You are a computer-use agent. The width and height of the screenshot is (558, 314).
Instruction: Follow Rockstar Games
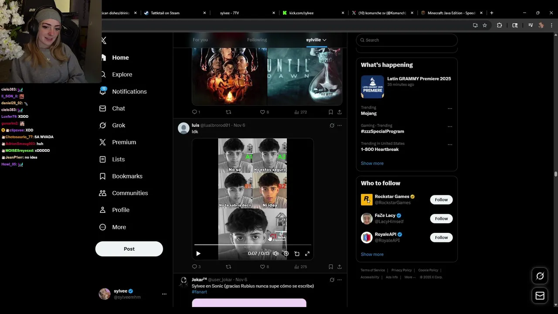441,200
